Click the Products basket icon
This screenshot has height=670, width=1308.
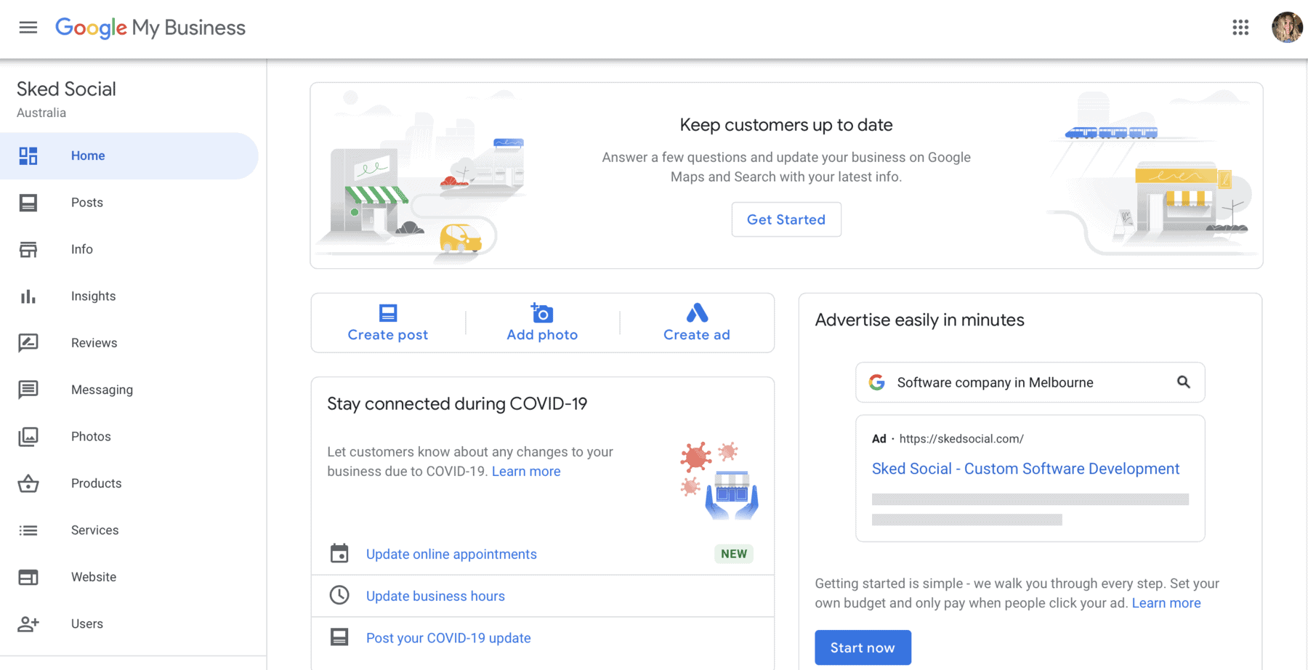(x=28, y=484)
